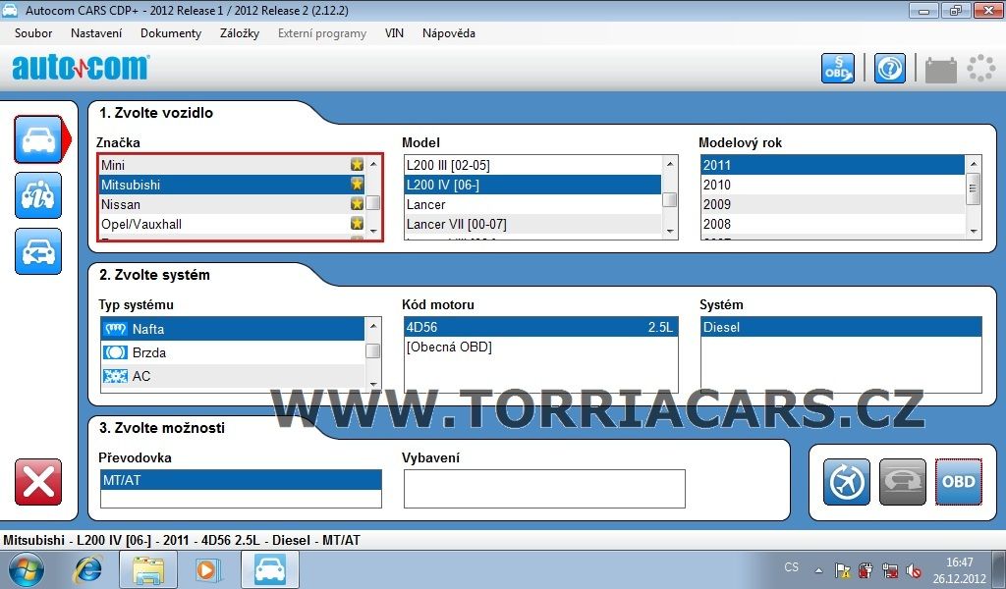
Task: Click the network status tray icon
Action: pos(890,570)
